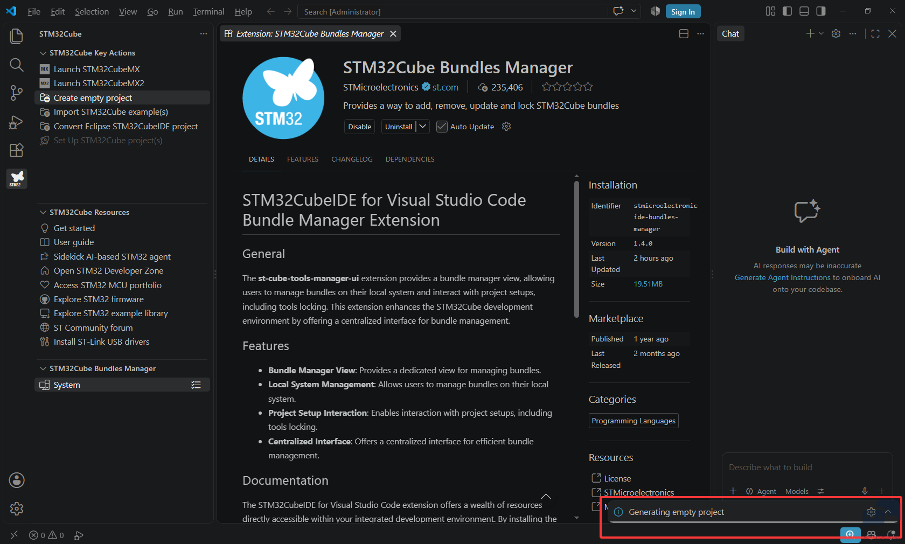Toggle the Auto Update checkbox

tap(442, 127)
